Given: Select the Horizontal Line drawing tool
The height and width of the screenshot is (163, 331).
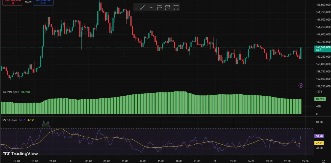Looking at the screenshot, I should pyautogui.click(x=151, y=7).
